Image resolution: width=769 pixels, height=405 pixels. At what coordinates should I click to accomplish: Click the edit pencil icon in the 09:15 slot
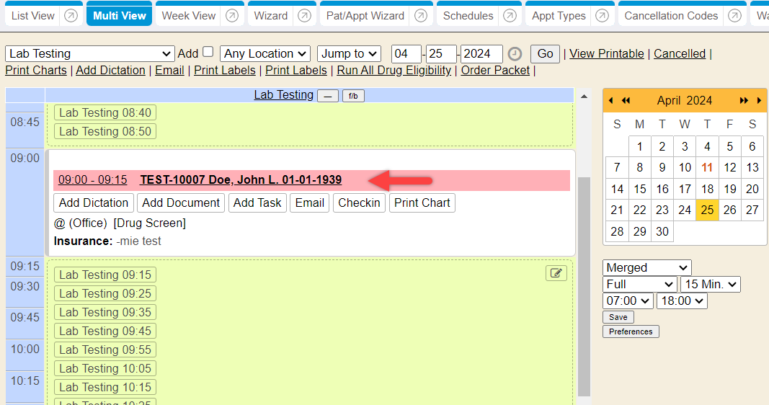(x=556, y=272)
